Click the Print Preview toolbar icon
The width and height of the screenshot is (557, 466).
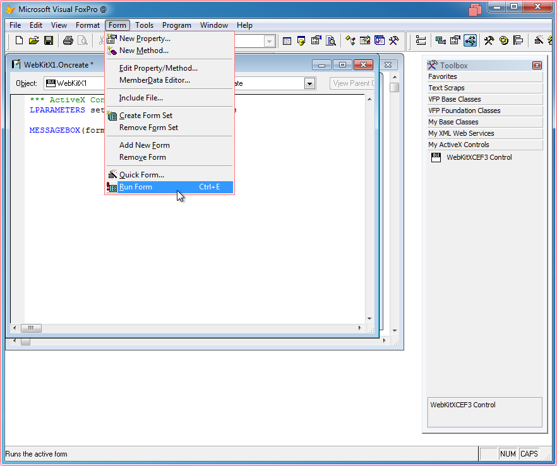click(x=82, y=41)
